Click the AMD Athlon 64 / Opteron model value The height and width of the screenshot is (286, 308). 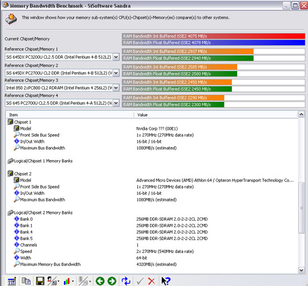[215, 180]
